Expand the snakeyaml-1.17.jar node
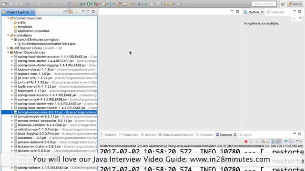This screenshot has width=305, height=171. 12,91
